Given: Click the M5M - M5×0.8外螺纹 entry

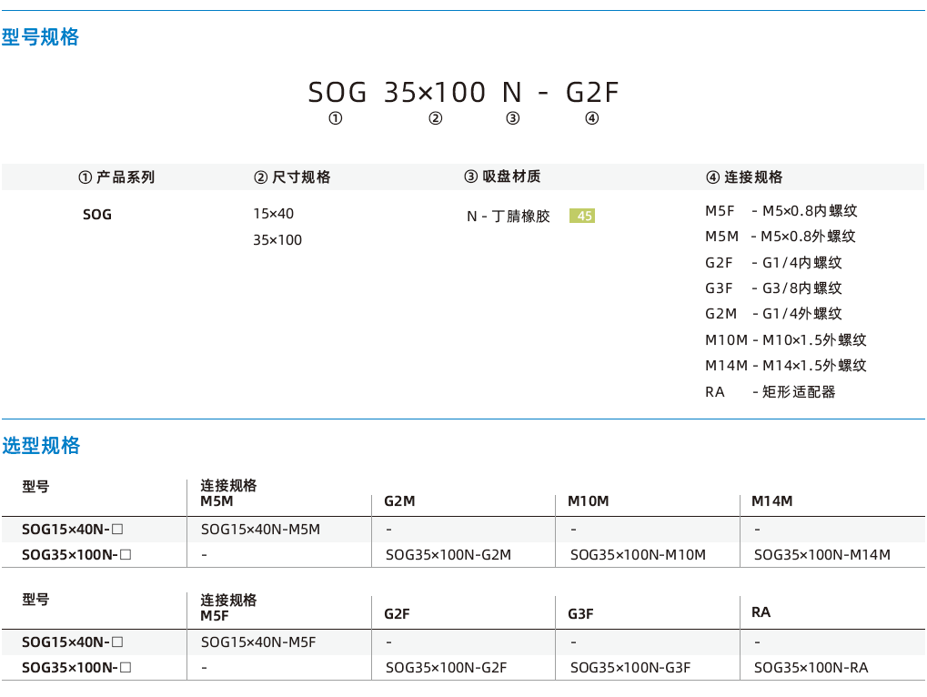Looking at the screenshot, I should (781, 236).
